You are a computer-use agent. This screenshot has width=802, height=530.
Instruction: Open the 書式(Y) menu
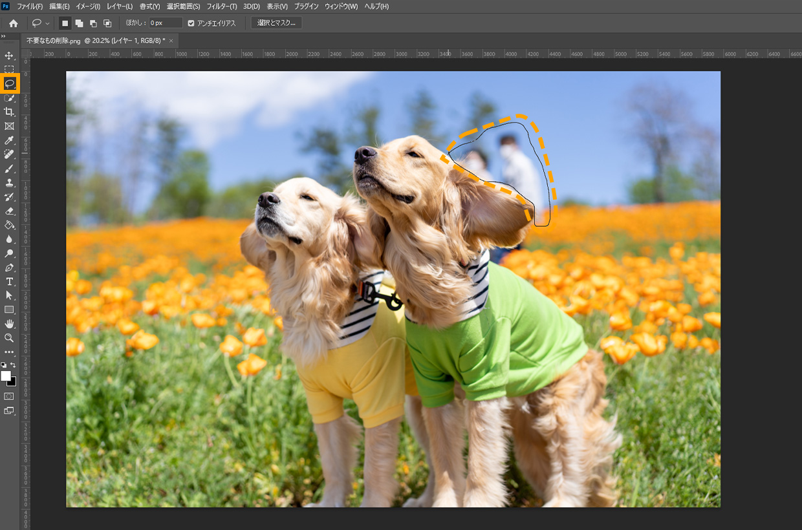[149, 6]
